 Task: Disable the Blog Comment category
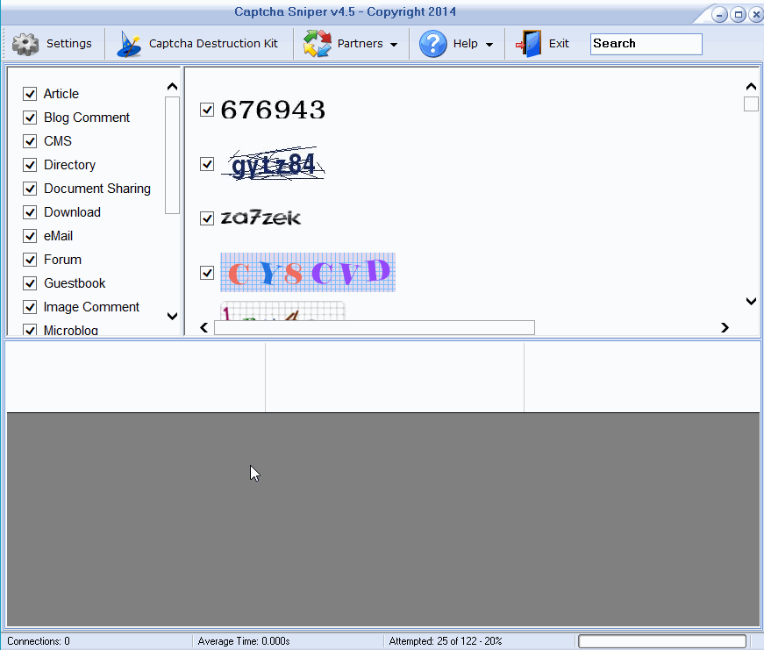tap(29, 117)
